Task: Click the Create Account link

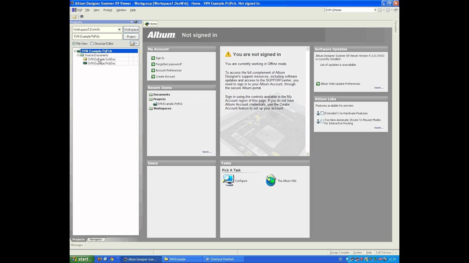Action: 165,77
